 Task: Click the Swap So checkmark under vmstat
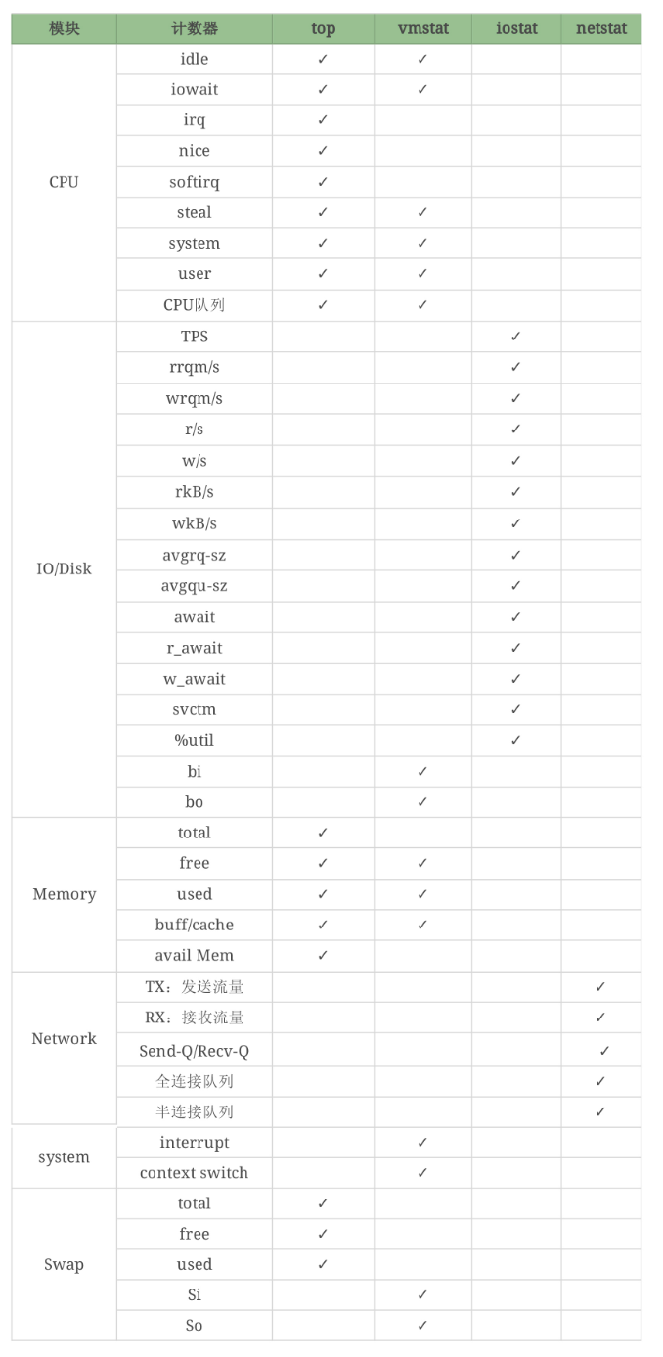click(422, 1325)
